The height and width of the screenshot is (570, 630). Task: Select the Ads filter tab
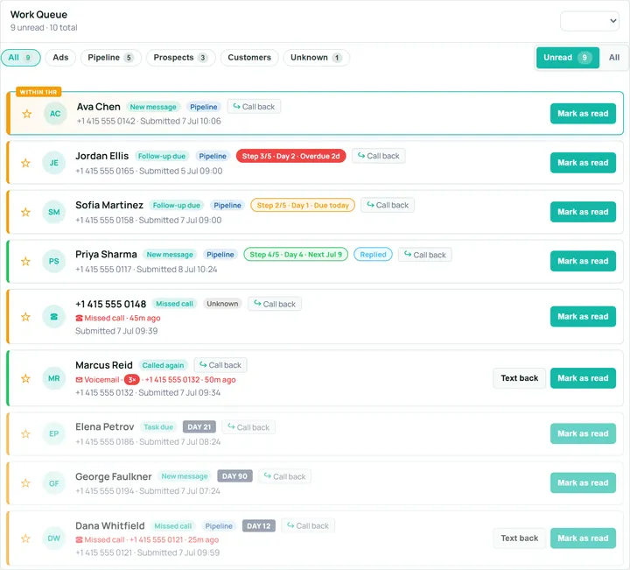pyautogui.click(x=60, y=58)
